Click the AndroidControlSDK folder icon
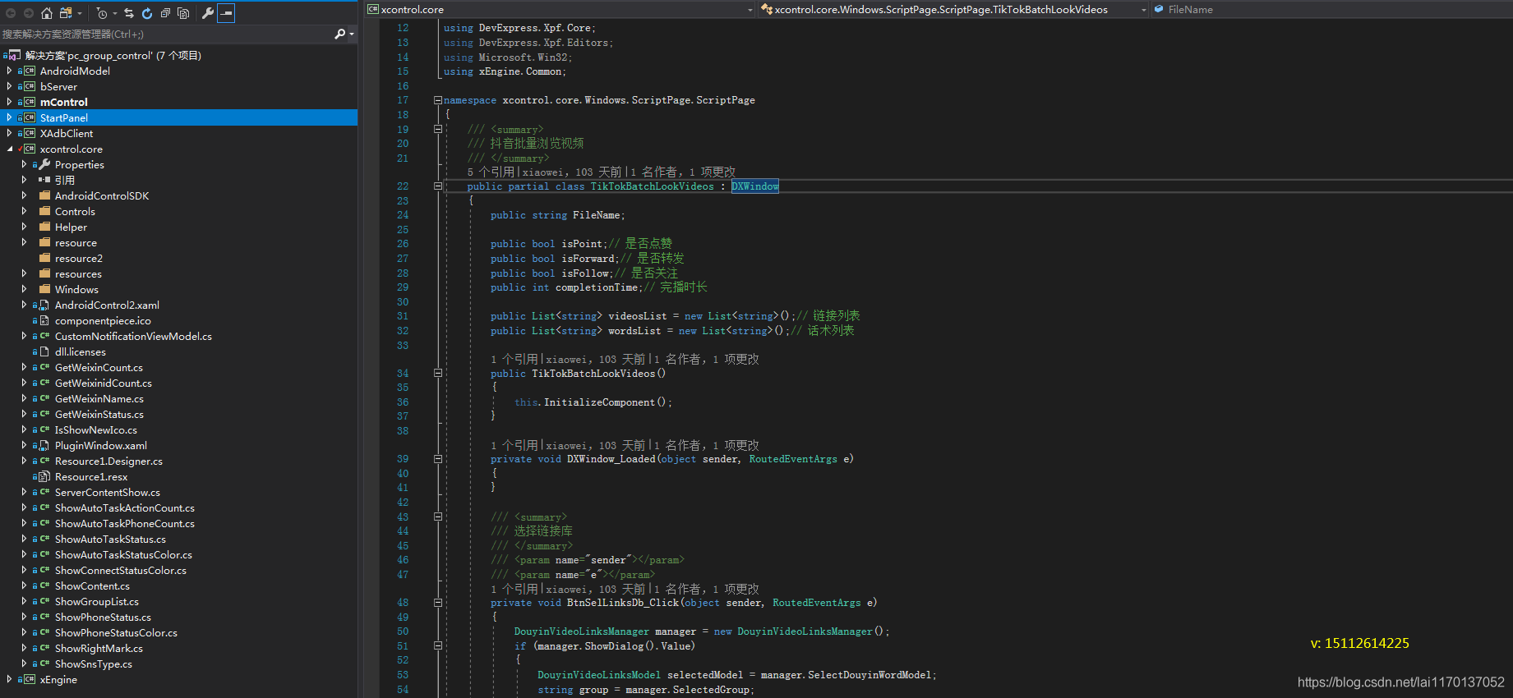1513x698 pixels. pos(44,195)
